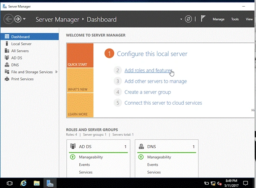Open the notifications flag icon

tap(203, 18)
